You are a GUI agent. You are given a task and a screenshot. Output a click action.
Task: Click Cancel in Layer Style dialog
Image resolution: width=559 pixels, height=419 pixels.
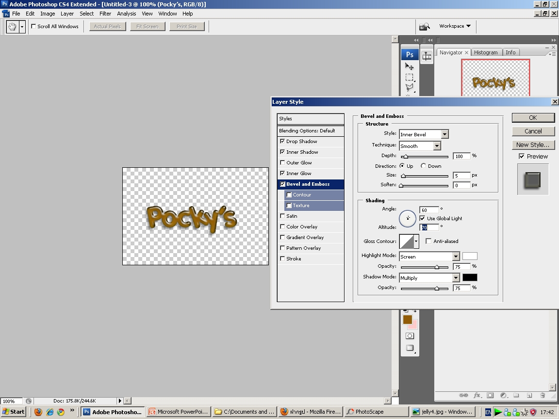[x=533, y=131]
